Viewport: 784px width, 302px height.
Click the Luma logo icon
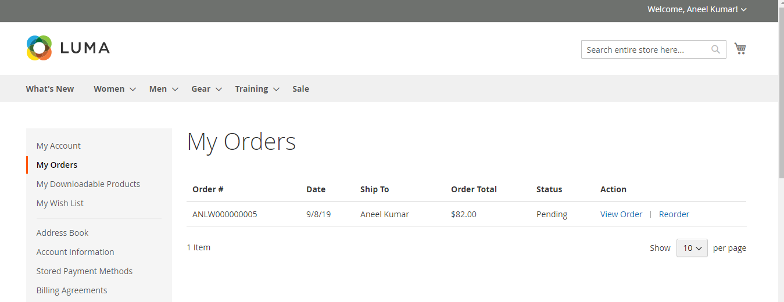click(x=40, y=48)
